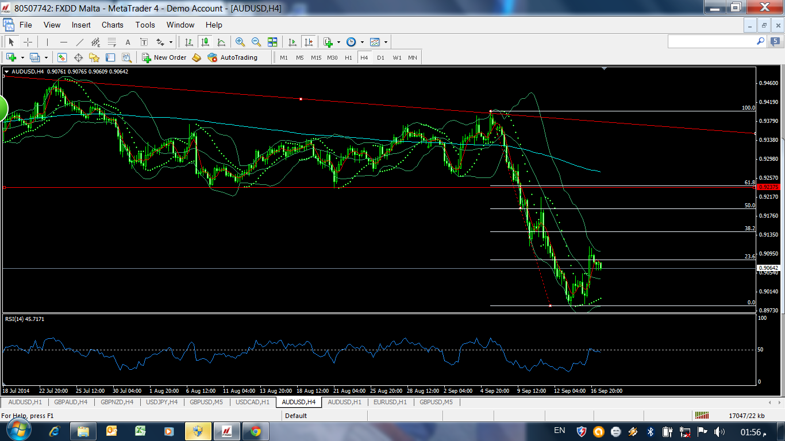Open New Chart dropdown arrow
The width and height of the screenshot is (785, 441).
tap(22, 57)
